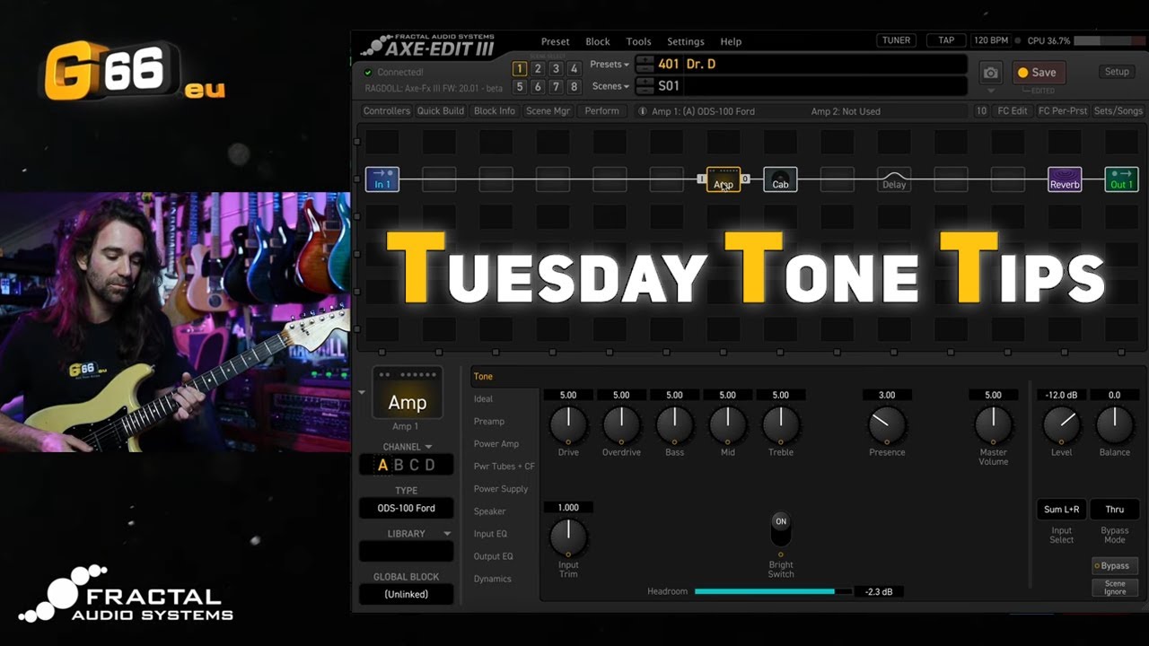Viewport: 1149px width, 646px height.
Task: Select the In 1 block in grid
Action: (382, 179)
